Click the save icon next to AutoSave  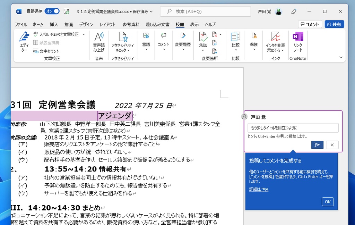66,11
